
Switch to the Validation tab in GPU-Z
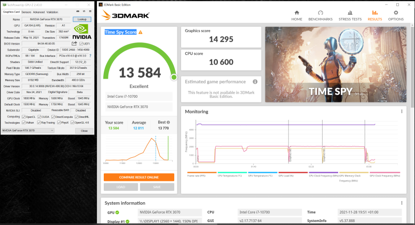(52, 11)
